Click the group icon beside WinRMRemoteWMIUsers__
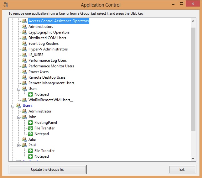Image resolution: width=202 pixels, height=178 pixels. [x=24, y=100]
